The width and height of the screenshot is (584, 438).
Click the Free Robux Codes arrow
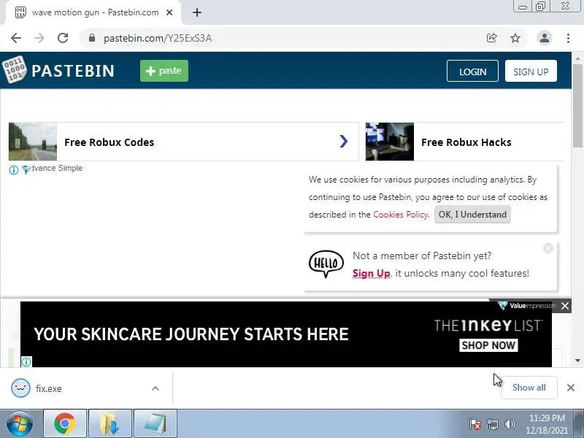click(x=343, y=141)
